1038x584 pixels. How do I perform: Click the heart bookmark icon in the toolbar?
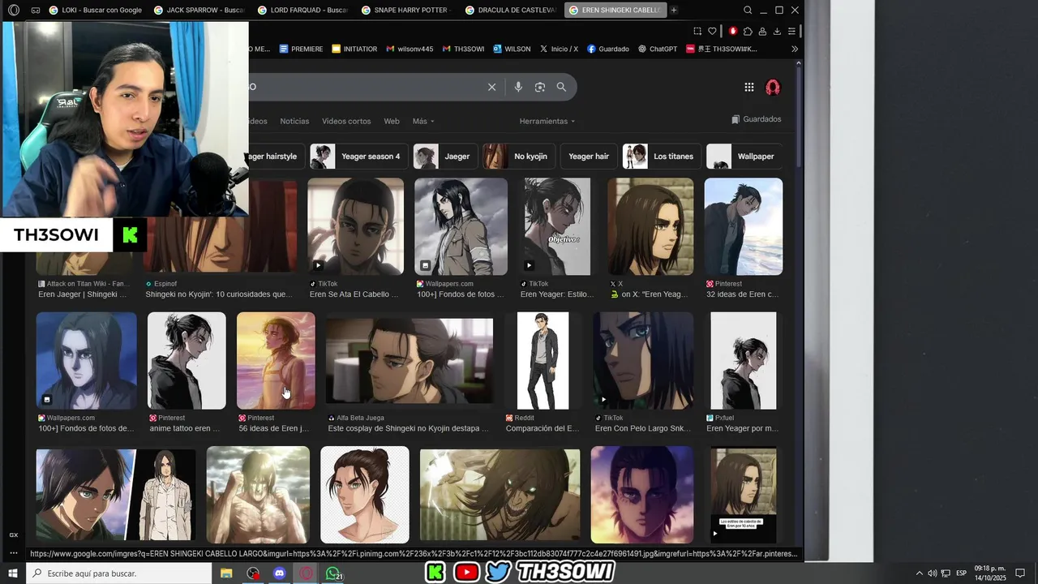(712, 31)
